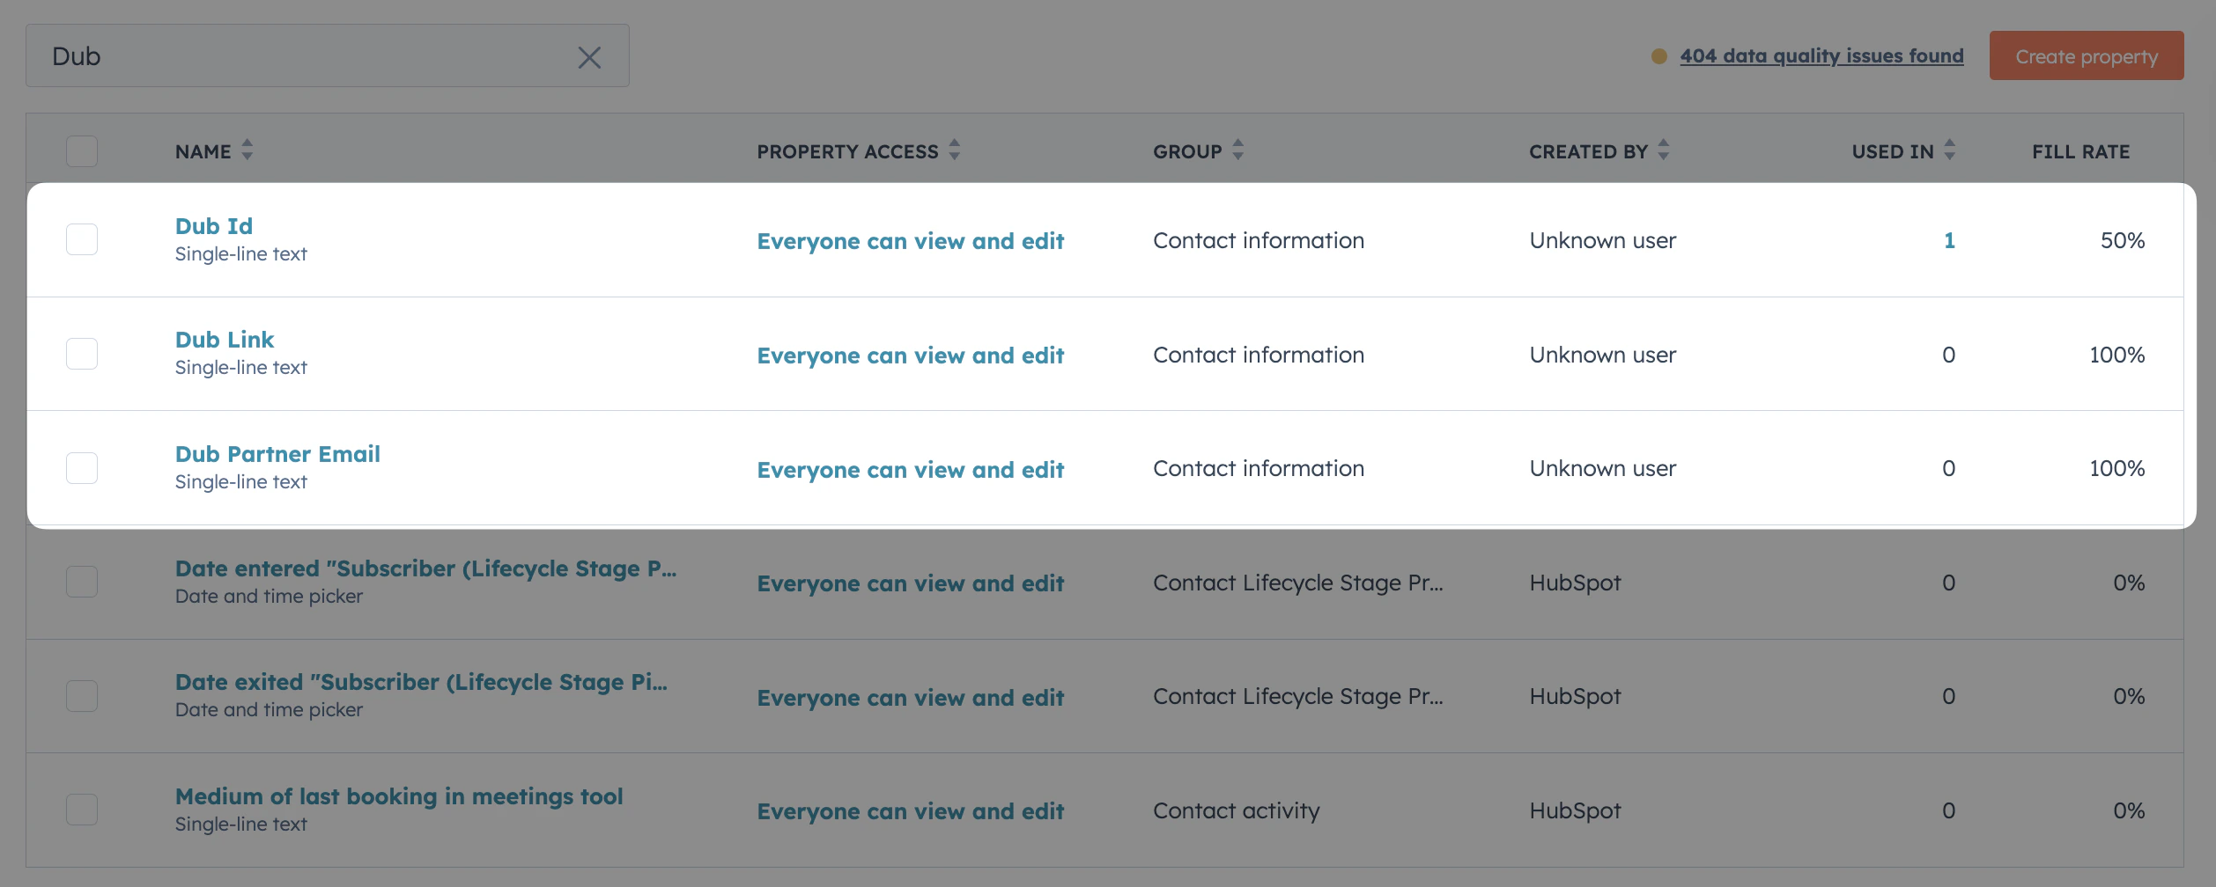The width and height of the screenshot is (2216, 887).
Task: Click the sort chevron on USED IN header
Action: (x=1950, y=150)
